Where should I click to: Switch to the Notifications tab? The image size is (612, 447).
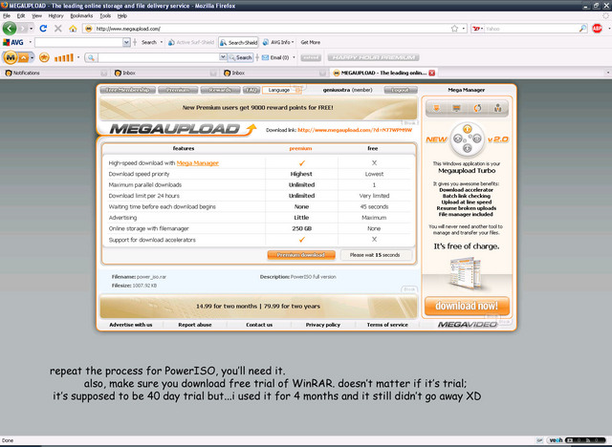coord(55,73)
